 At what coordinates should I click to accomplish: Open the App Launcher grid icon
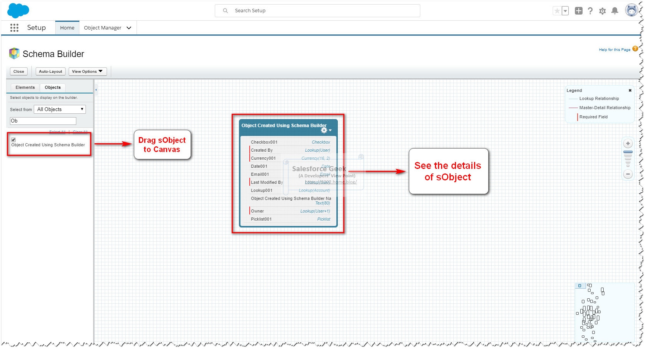click(14, 28)
